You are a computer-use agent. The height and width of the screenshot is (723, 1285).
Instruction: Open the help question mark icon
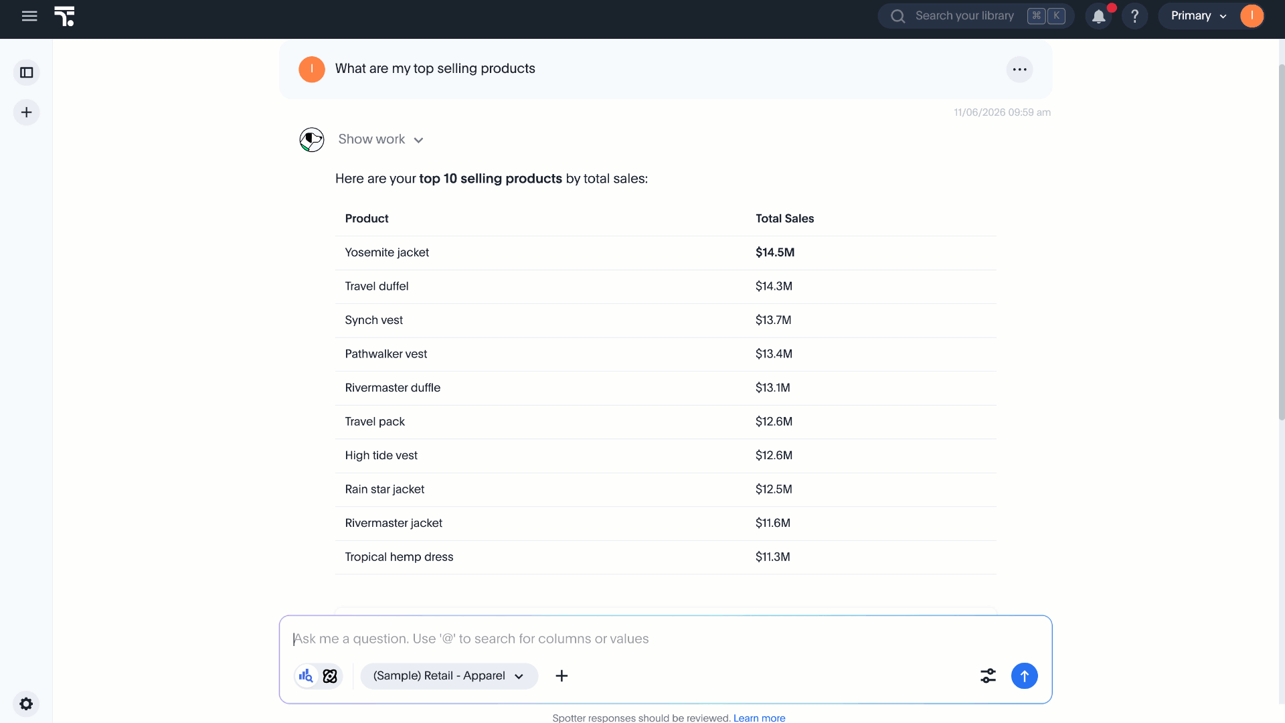click(x=1135, y=16)
